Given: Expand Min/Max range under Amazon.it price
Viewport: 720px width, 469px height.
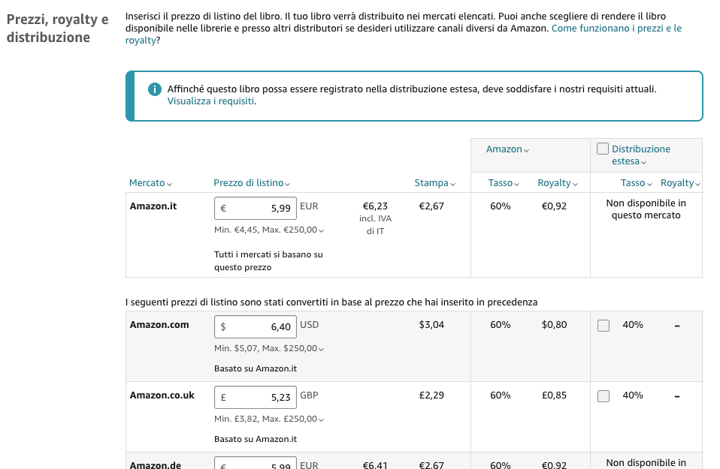Looking at the screenshot, I should pos(269,230).
